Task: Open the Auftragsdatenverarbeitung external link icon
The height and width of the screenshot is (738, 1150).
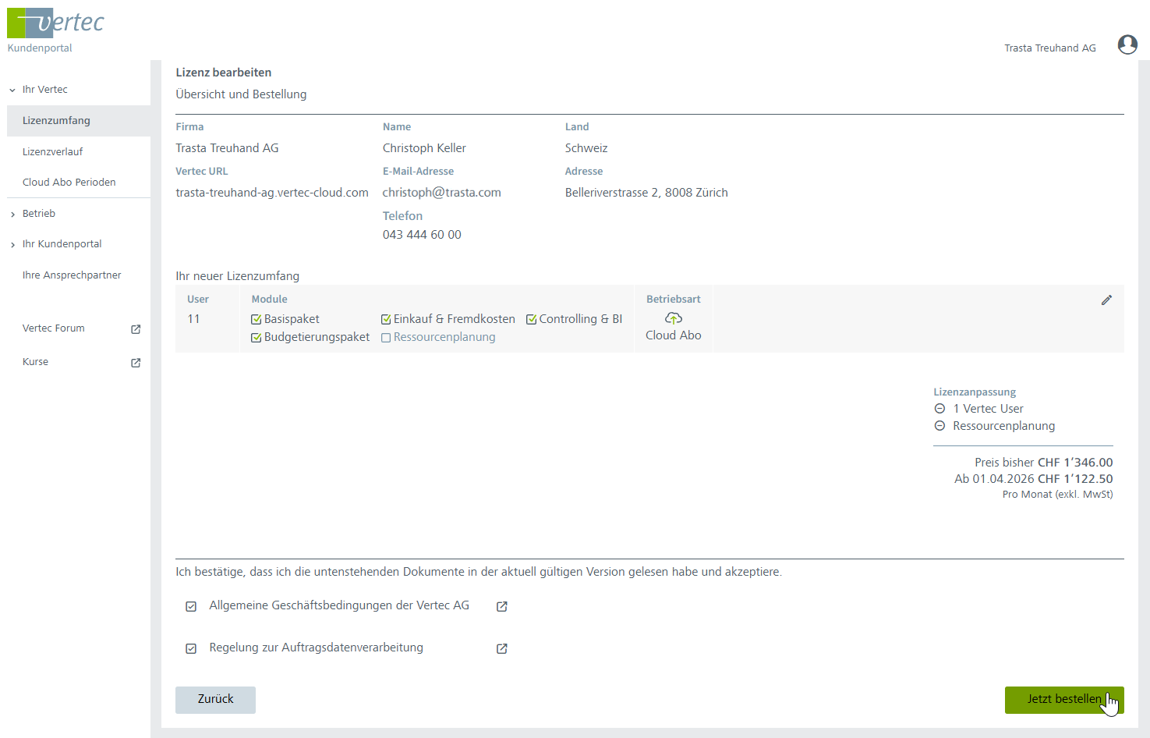Action: click(x=502, y=649)
